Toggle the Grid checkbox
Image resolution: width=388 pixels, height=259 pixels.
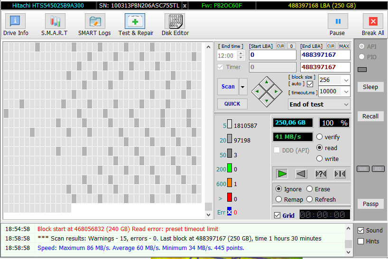(x=277, y=215)
